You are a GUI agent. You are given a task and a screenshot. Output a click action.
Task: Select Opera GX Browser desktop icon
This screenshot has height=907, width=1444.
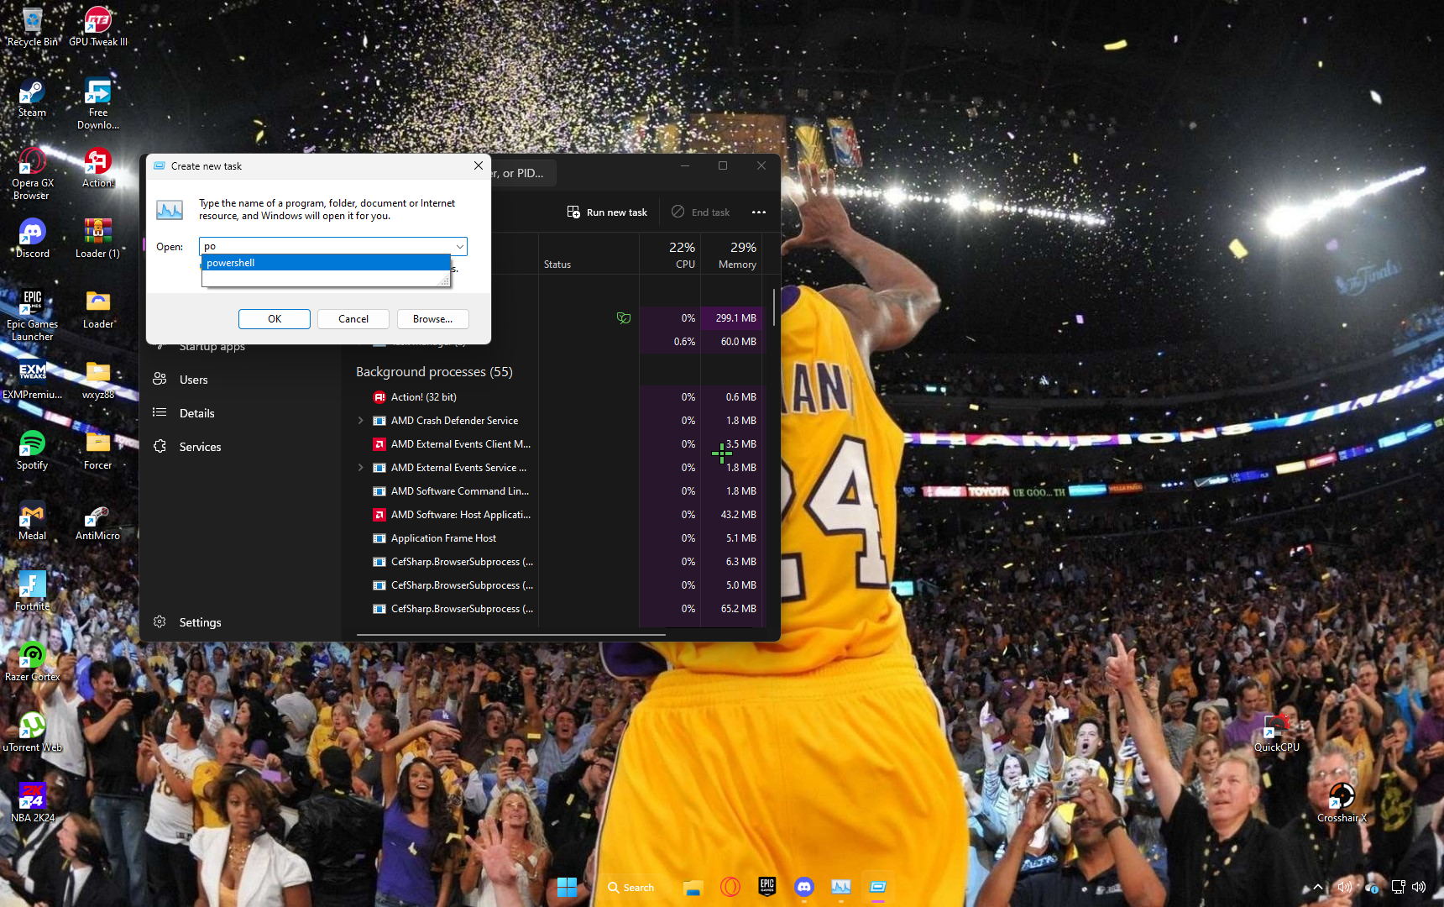coord(32,174)
